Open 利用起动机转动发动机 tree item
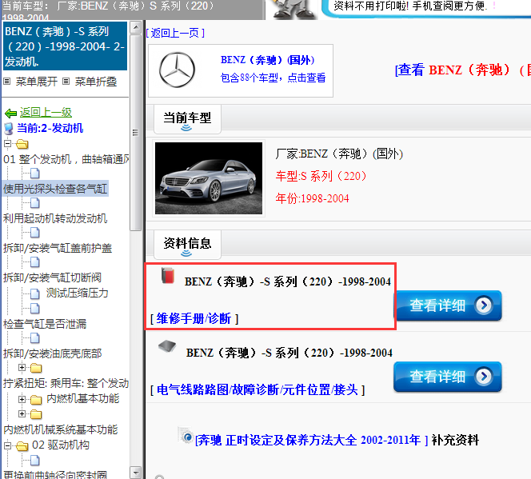 55,218
